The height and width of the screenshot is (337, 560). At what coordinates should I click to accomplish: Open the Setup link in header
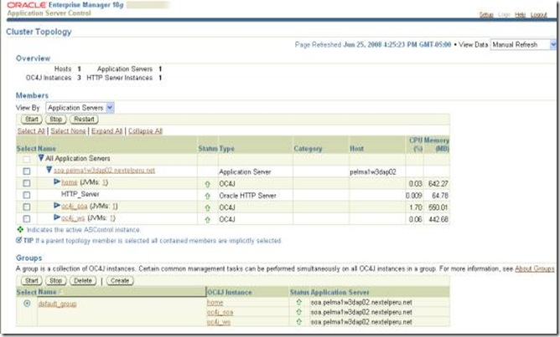click(x=486, y=14)
